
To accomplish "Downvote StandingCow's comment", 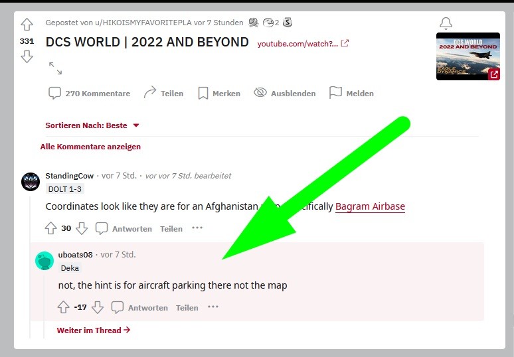I will (82, 228).
